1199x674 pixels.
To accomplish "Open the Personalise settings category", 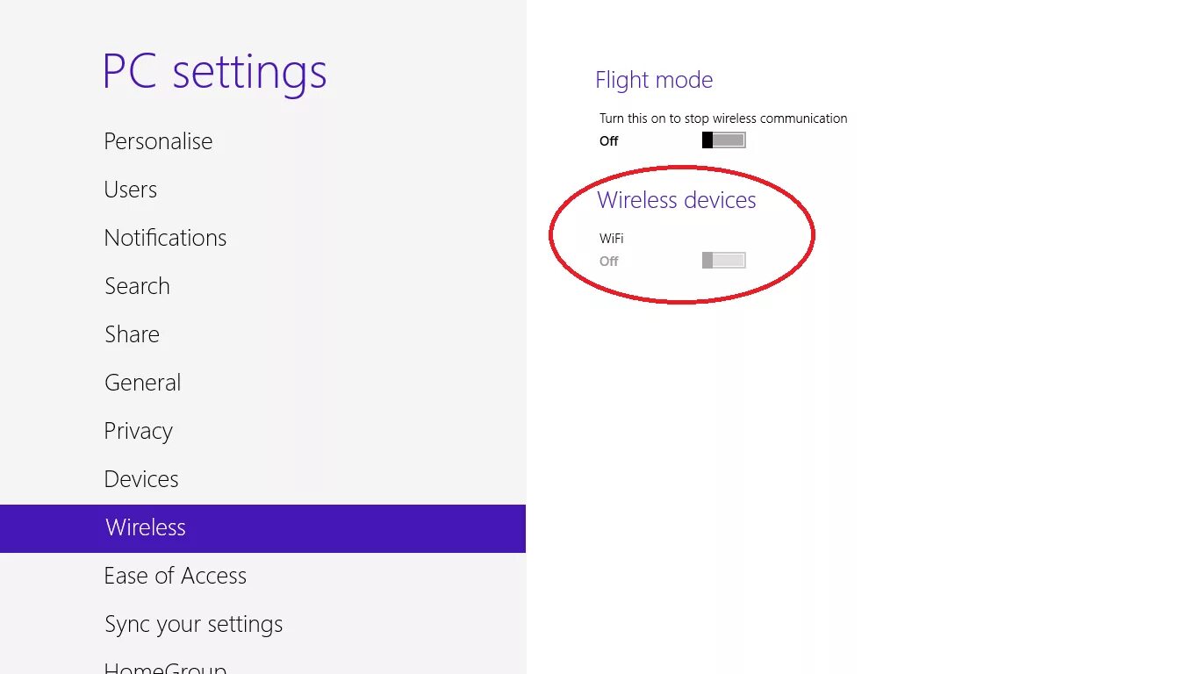I will click(158, 141).
